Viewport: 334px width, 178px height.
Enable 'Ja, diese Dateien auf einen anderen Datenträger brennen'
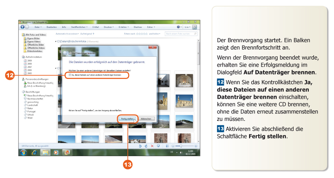pyautogui.click(x=70, y=75)
